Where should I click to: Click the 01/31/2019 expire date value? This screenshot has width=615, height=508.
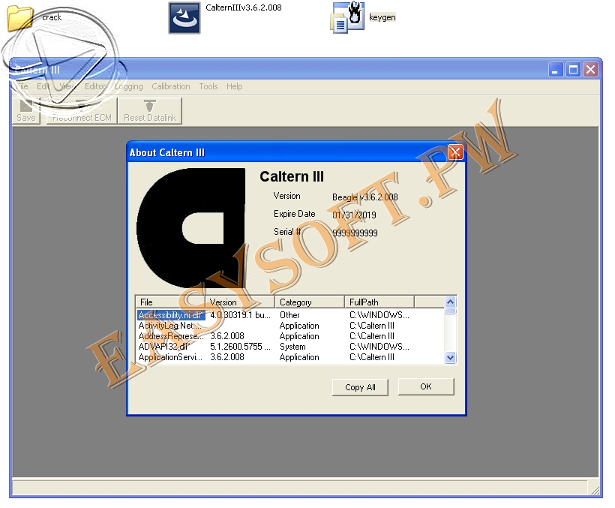354,215
